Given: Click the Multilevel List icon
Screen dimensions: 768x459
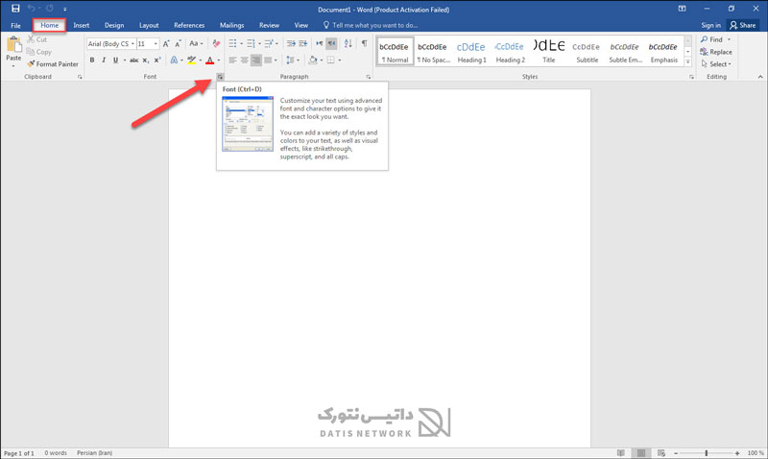Looking at the screenshot, I should [x=269, y=43].
